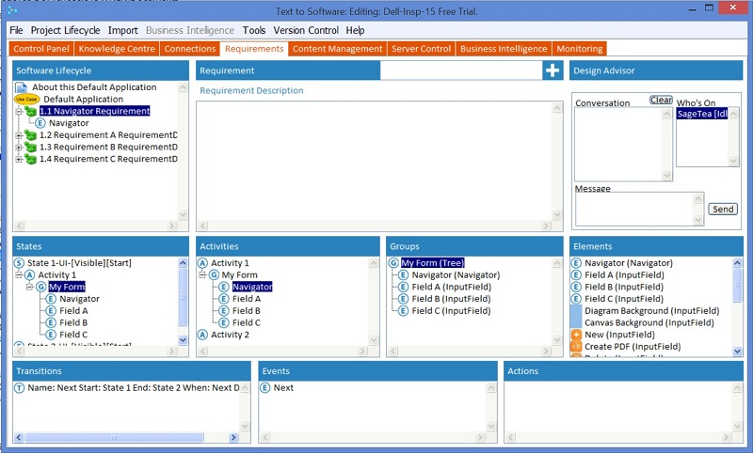The height and width of the screenshot is (453, 753).
Task: Click the yellow Use Case badge icon
Action: point(27,100)
